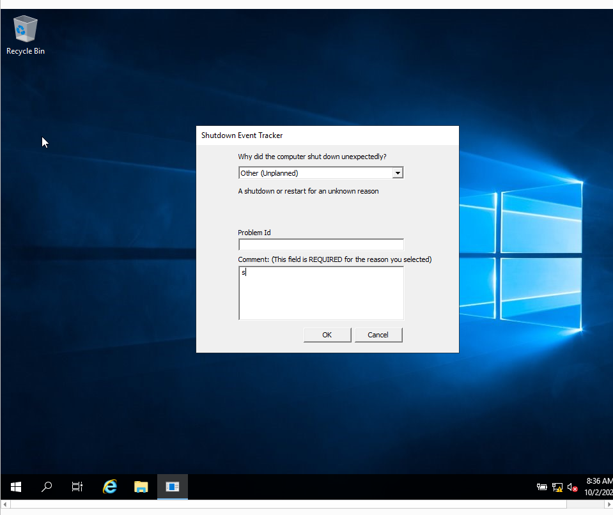Confirm the dialog with OK

pyautogui.click(x=327, y=335)
